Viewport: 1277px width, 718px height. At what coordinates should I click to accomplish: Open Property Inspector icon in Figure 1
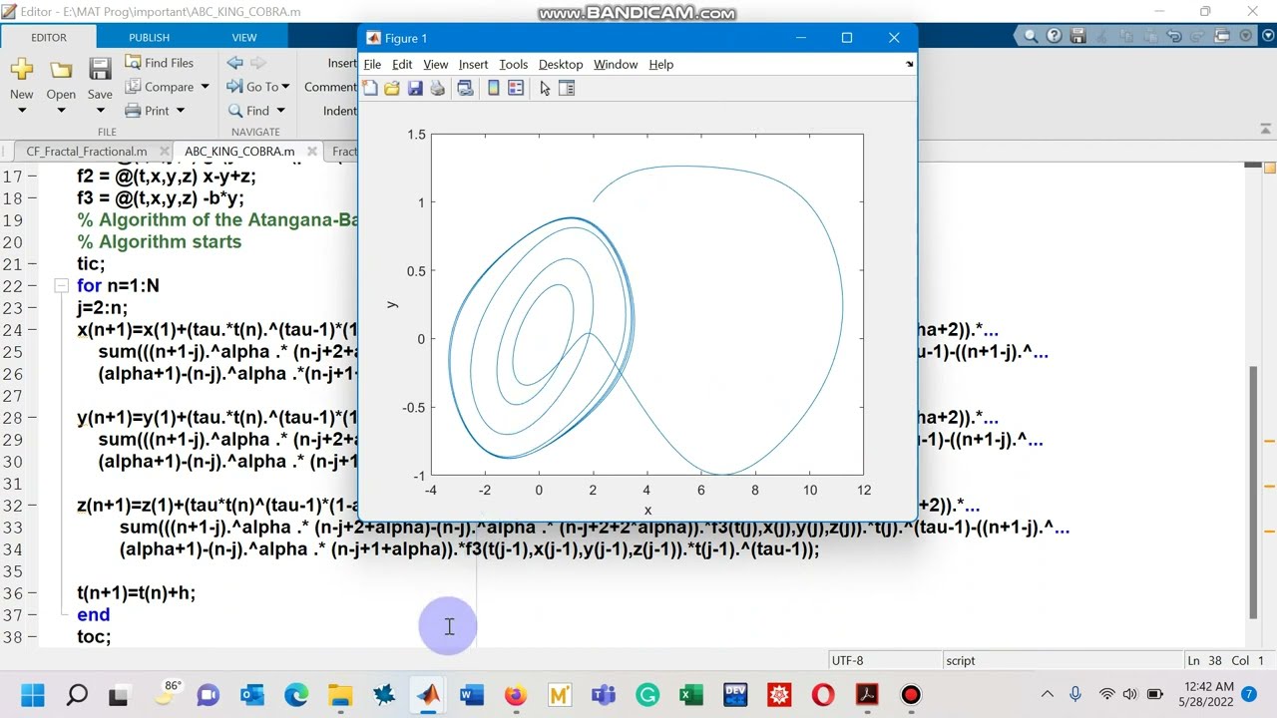pyautogui.click(x=567, y=89)
